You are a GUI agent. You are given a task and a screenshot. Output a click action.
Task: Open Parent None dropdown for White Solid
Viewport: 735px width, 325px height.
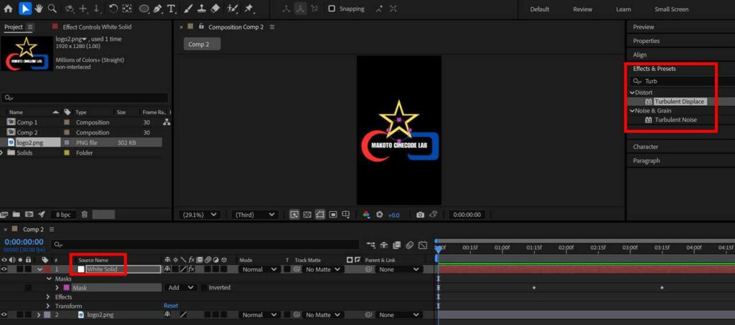[x=399, y=269]
